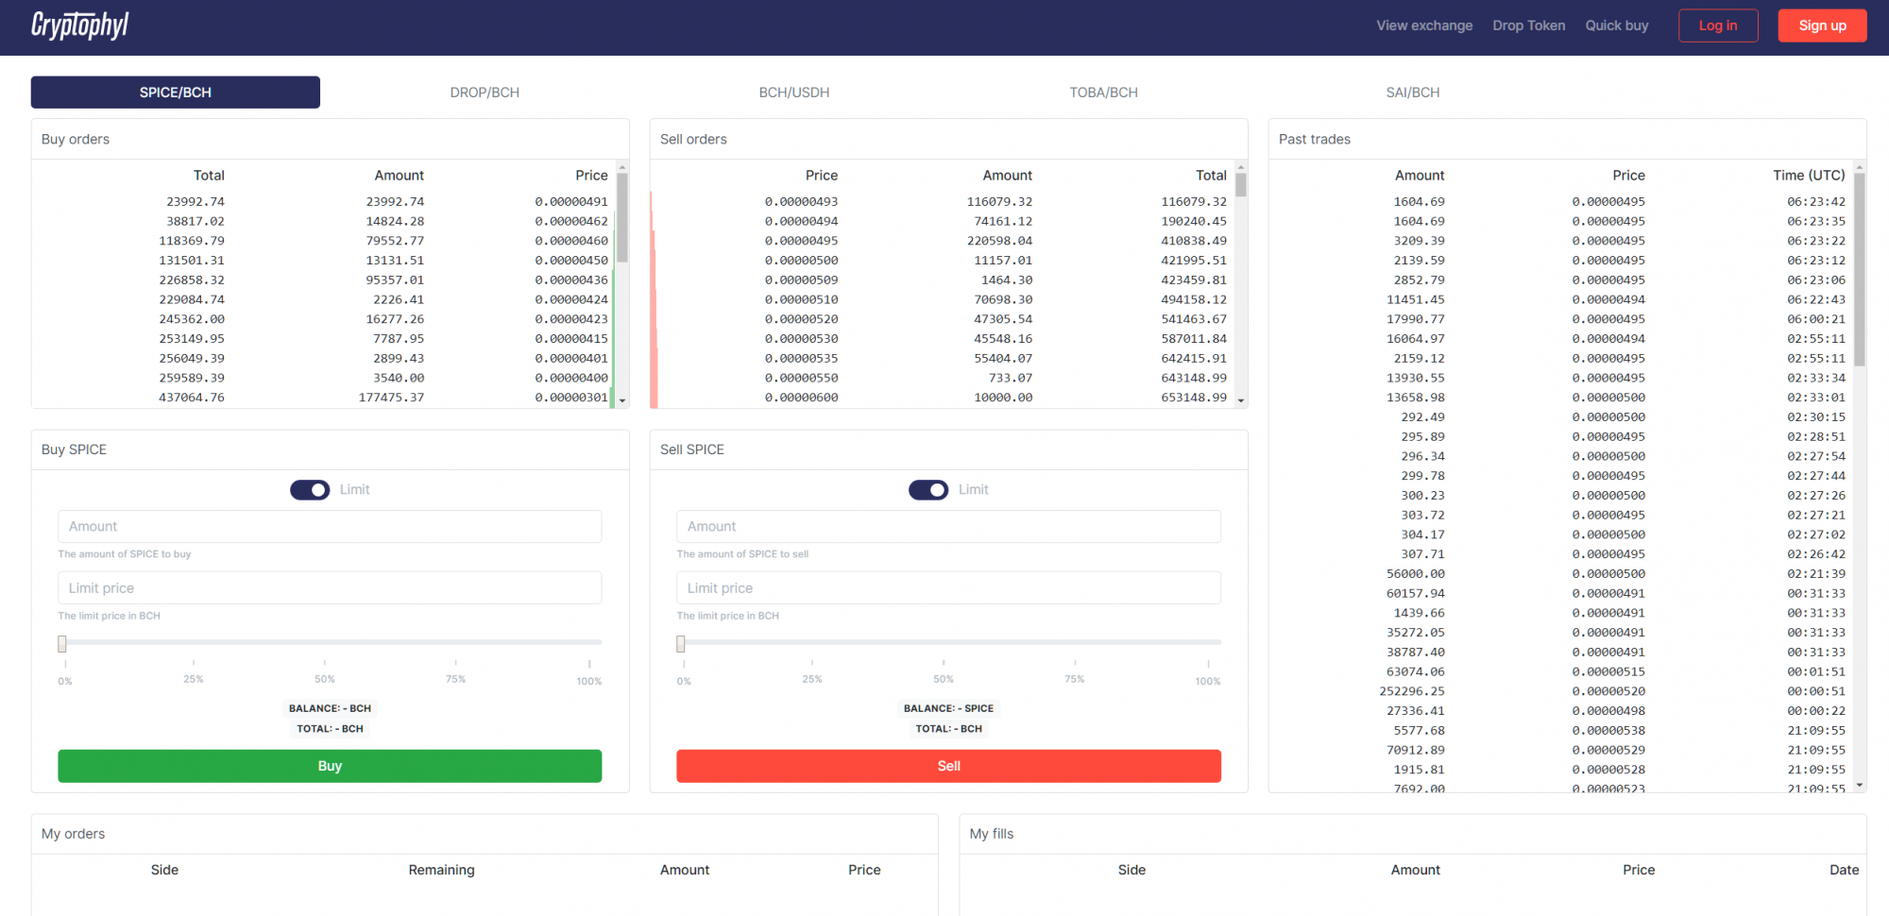Click the Sell orders scroll down arrow
The height and width of the screenshot is (916, 1889).
coord(1241,400)
